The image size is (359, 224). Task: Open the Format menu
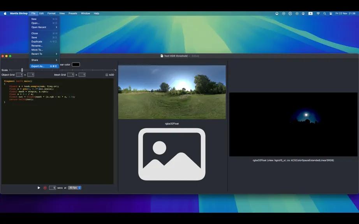[x=51, y=14]
